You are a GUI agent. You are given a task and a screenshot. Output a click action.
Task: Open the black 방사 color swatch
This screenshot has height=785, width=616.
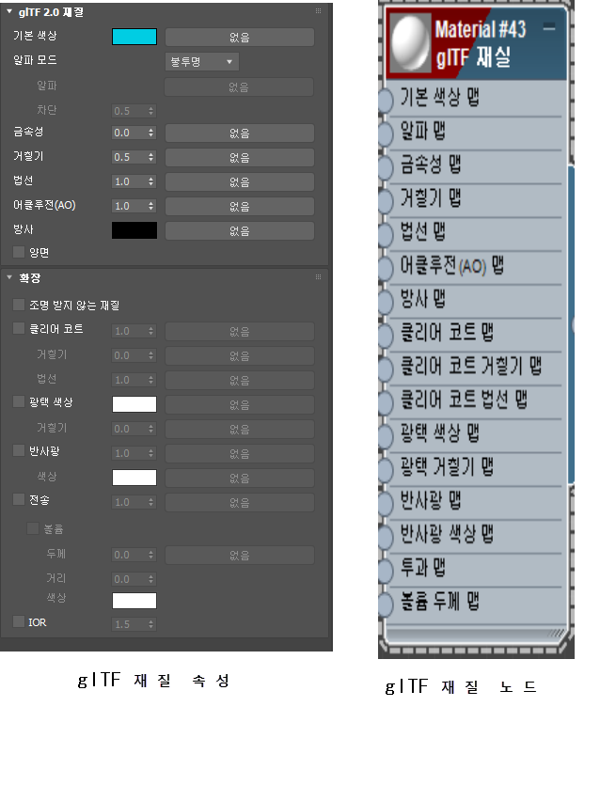pyautogui.click(x=134, y=230)
